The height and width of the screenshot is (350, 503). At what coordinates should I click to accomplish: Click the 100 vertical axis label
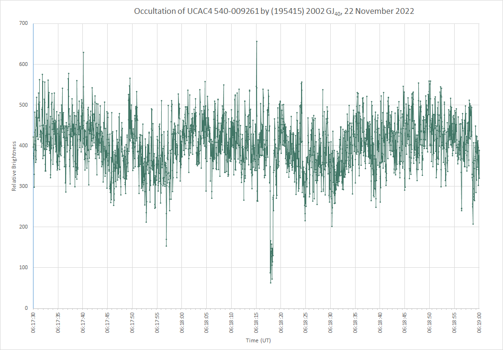[x=24, y=268]
